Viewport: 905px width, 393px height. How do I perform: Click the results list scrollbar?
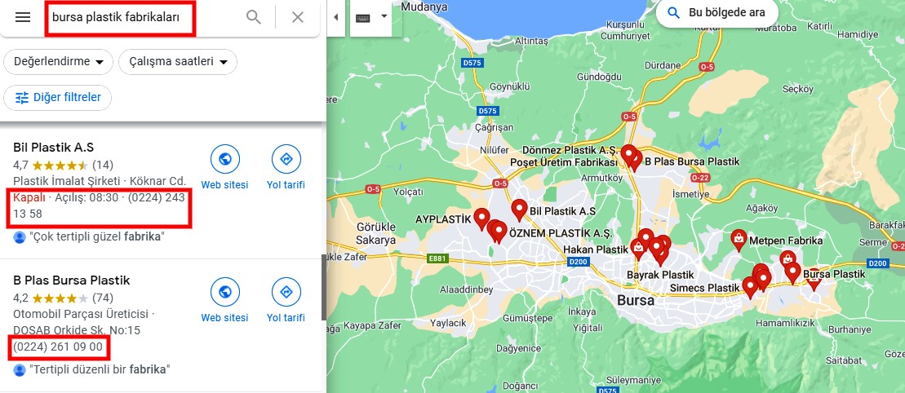(324, 289)
